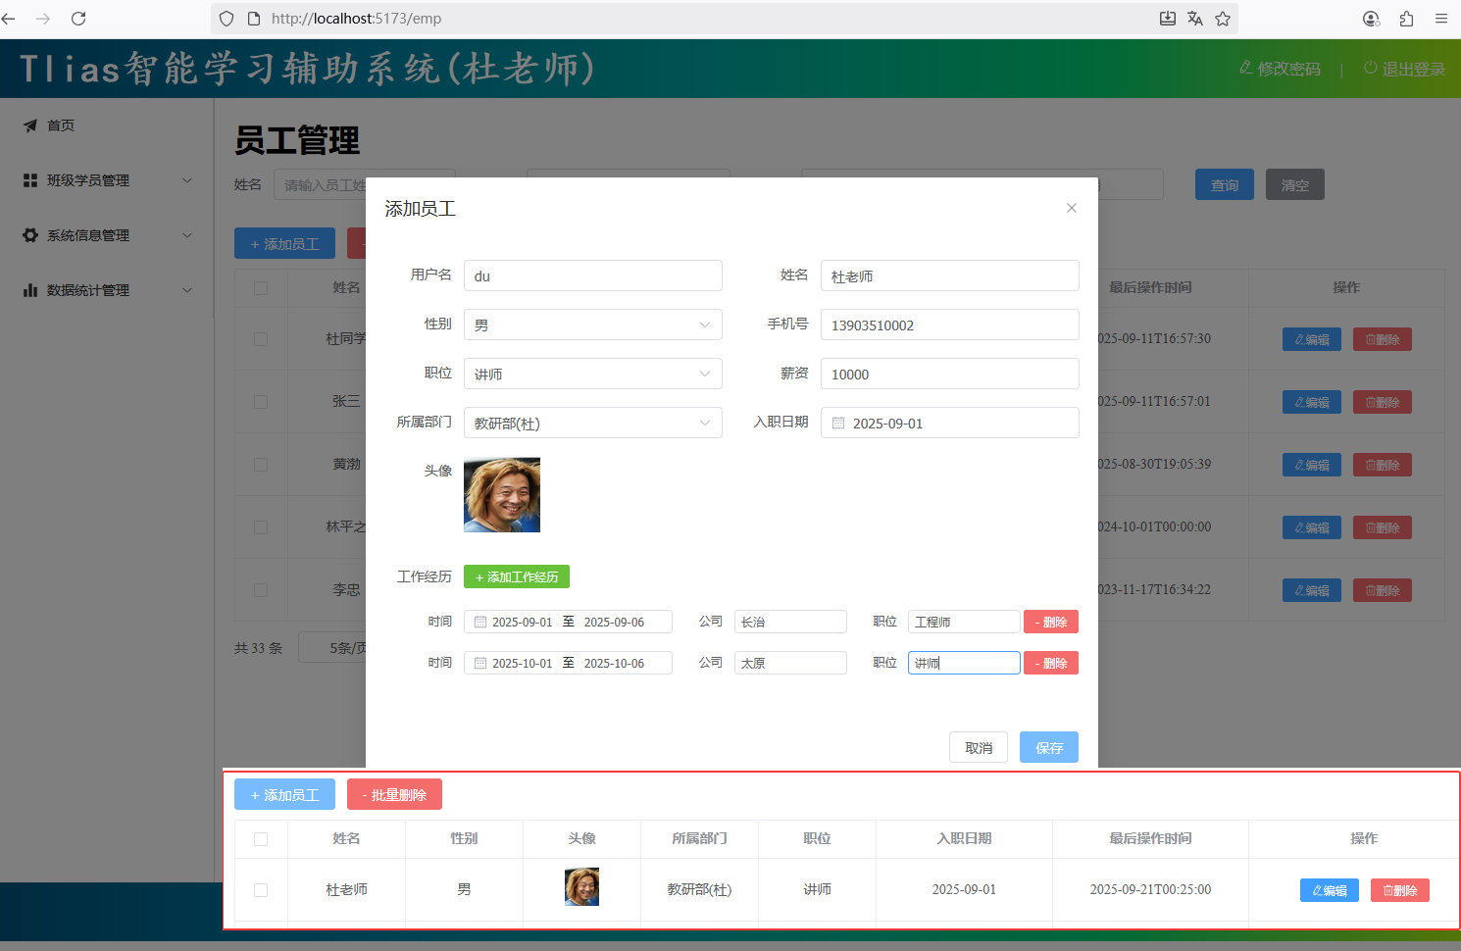The image size is (1461, 951).
Task: Open the browser hamburger menu icon
Action: tap(1440, 19)
